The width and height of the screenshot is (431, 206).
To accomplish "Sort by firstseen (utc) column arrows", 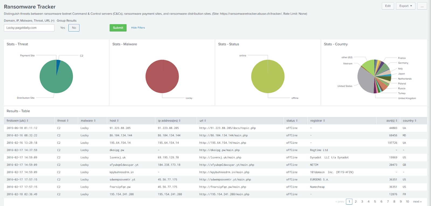I will 27,121.
